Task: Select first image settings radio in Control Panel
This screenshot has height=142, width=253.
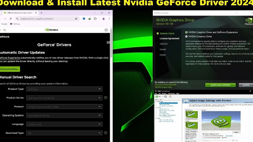Action: 203,134
